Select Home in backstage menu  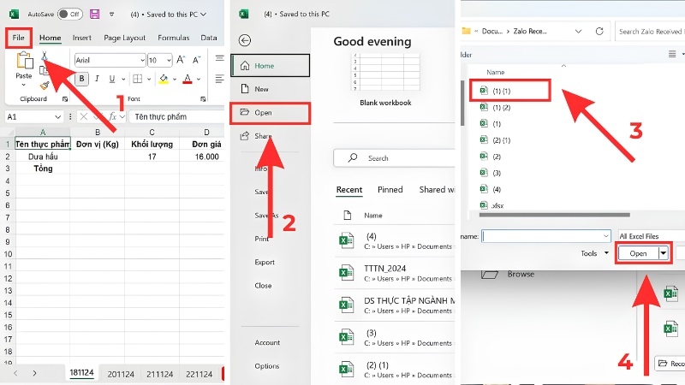pos(271,66)
